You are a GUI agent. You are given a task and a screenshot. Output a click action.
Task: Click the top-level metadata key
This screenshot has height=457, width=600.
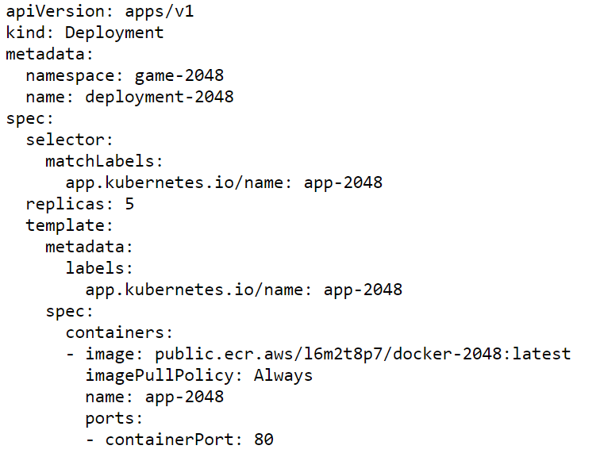(x=49, y=54)
